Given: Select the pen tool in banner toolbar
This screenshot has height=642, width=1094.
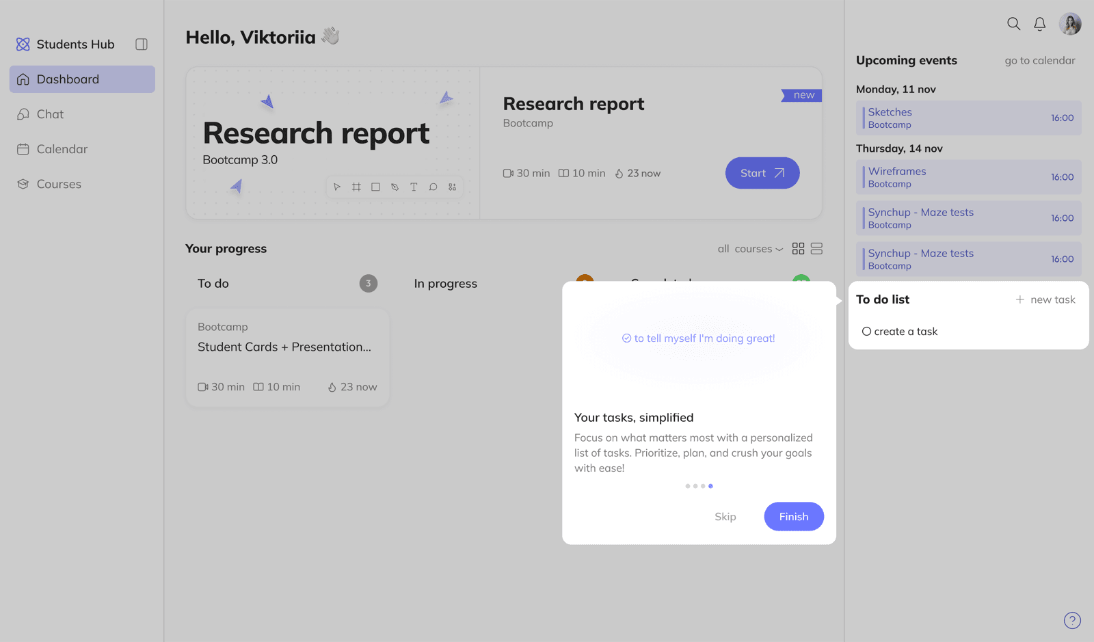Looking at the screenshot, I should (x=395, y=187).
